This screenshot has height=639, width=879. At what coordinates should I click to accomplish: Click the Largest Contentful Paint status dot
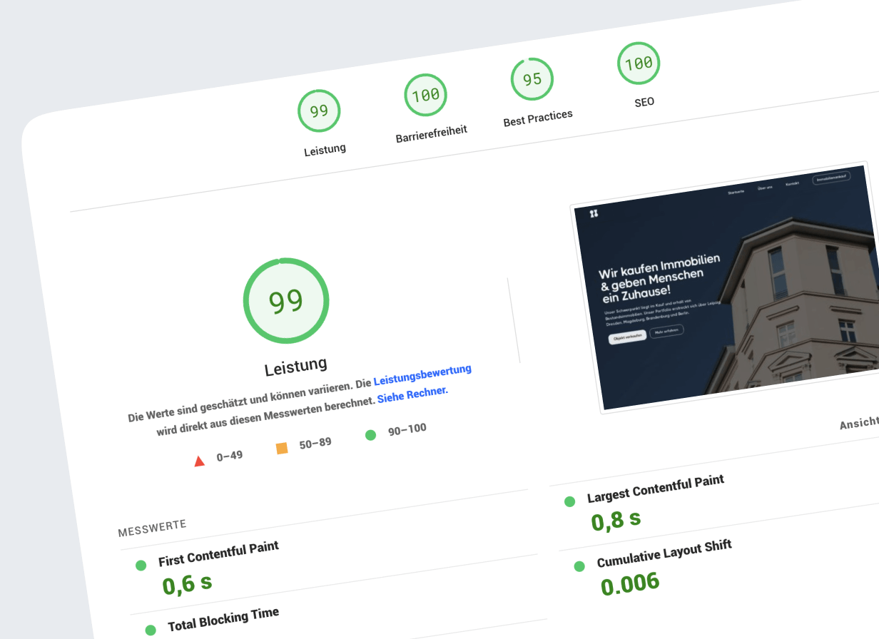[569, 501]
